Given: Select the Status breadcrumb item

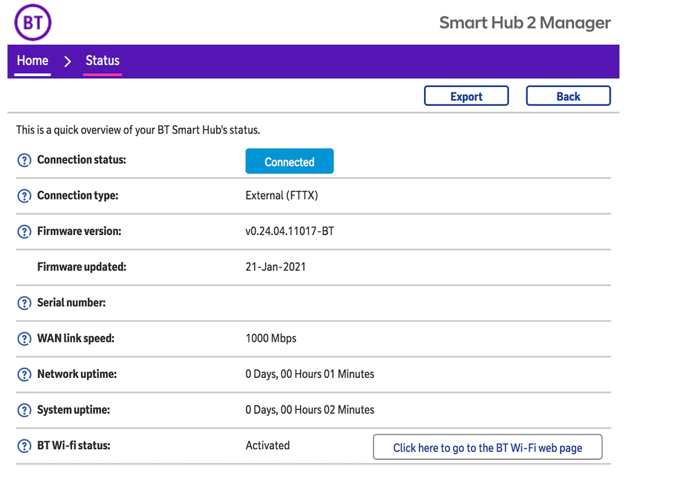Looking at the screenshot, I should (x=102, y=61).
